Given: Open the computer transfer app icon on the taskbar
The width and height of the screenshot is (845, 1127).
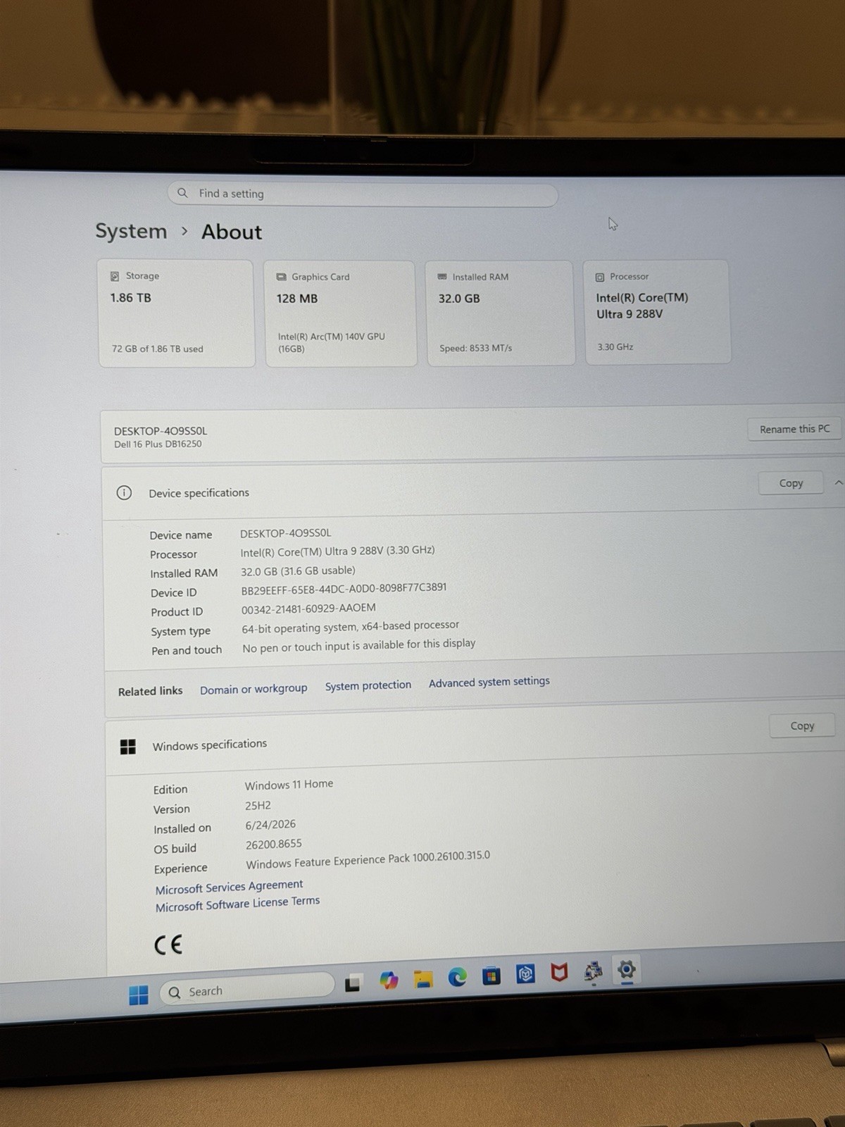Looking at the screenshot, I should tap(593, 971).
